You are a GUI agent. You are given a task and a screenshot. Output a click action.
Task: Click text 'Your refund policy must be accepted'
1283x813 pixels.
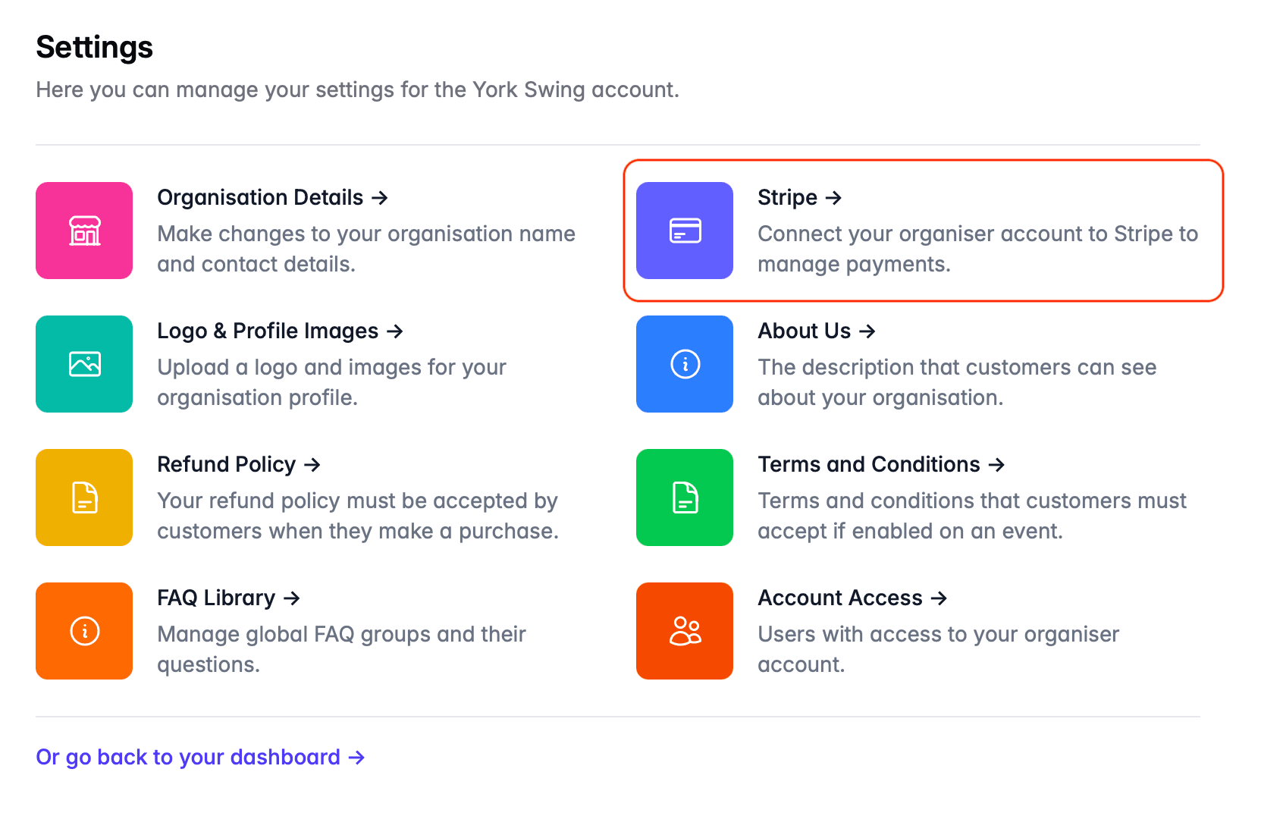click(343, 501)
